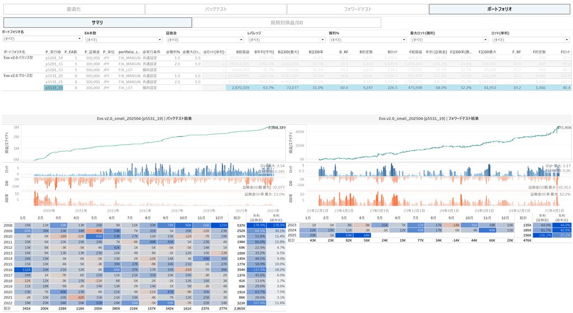Switch to the バックテスト tab
This screenshot has width=573, height=313.
(215, 9)
